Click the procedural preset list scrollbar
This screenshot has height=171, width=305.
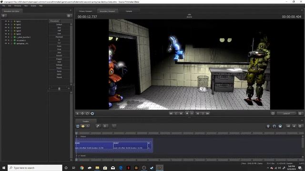click(x=71, y=54)
